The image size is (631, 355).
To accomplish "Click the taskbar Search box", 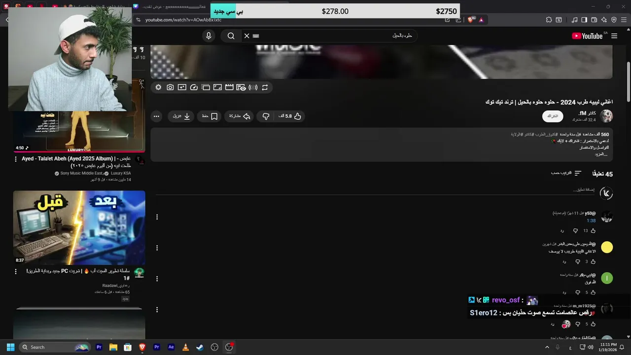I will point(55,347).
